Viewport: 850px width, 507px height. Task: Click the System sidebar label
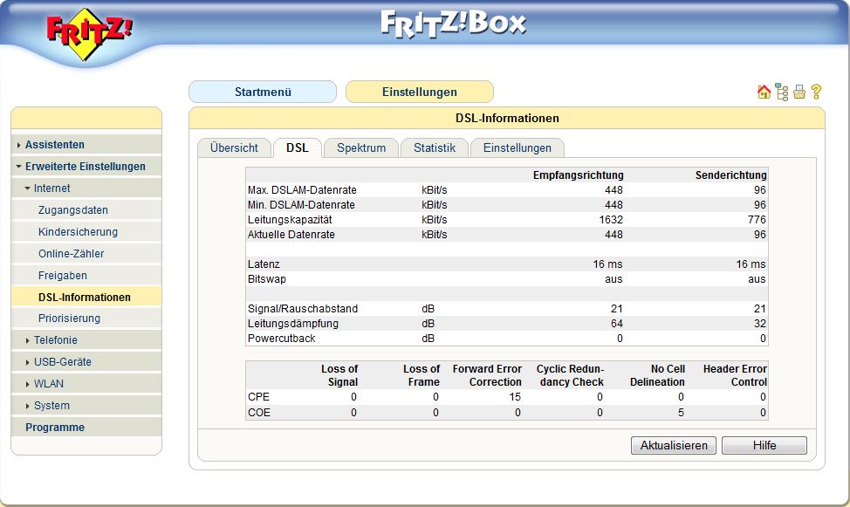51,405
